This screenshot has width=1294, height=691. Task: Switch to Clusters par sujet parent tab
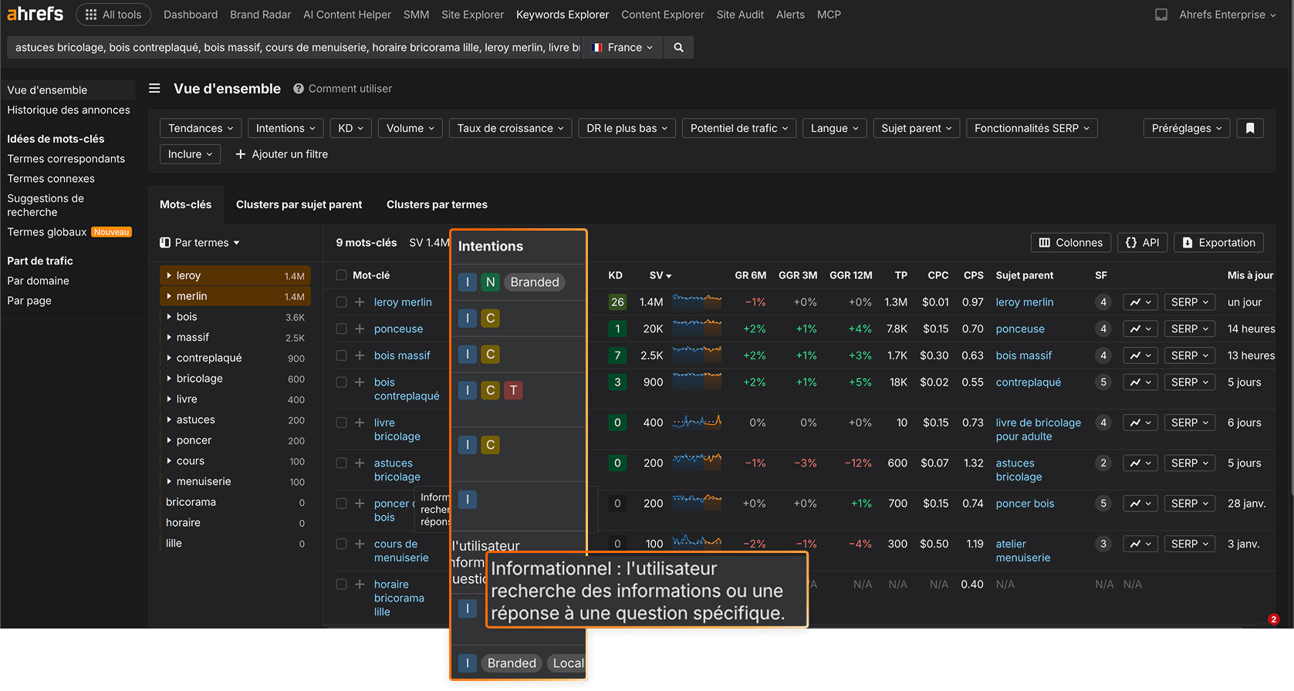tap(299, 204)
